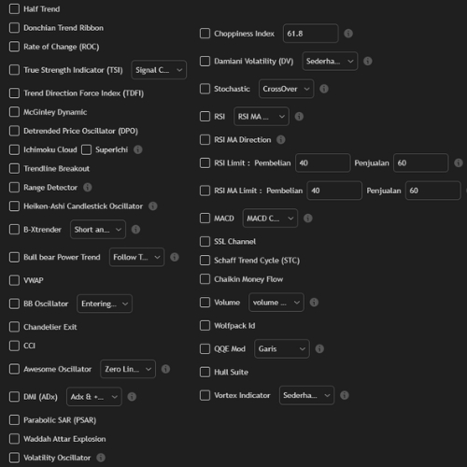Enable Wolfpack Id checkbox

click(x=205, y=326)
